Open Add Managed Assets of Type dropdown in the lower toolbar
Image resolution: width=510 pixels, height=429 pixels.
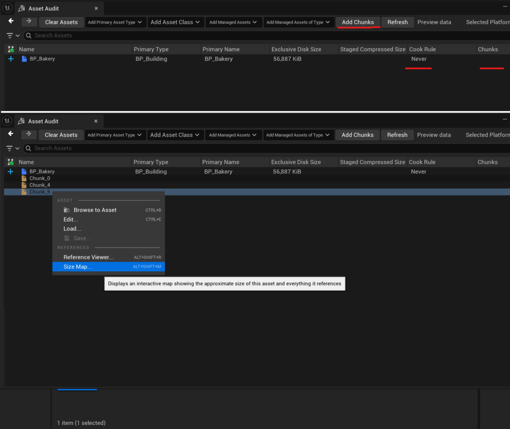[x=298, y=135]
